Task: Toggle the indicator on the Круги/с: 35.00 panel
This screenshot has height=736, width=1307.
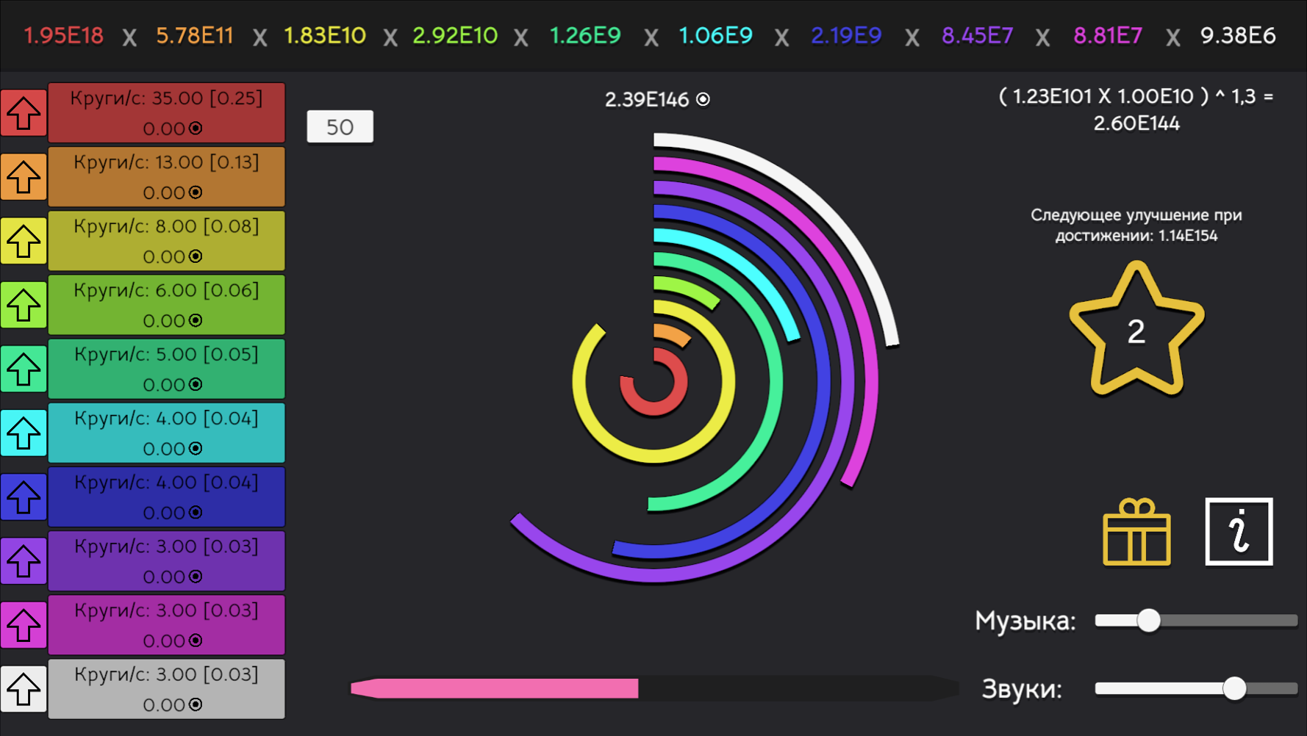Action: click(195, 128)
